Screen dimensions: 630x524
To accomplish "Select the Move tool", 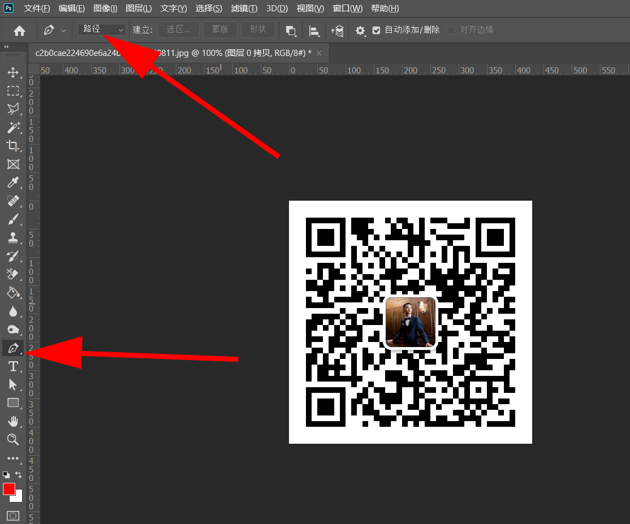I will pyautogui.click(x=12, y=72).
